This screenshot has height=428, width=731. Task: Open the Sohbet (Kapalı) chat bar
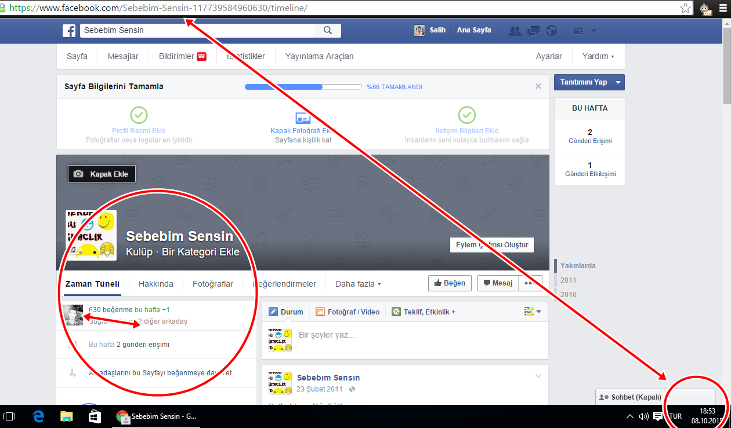[x=655, y=397]
